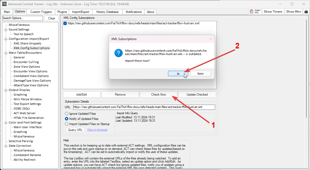Click the Update Checked button

(x=197, y=95)
